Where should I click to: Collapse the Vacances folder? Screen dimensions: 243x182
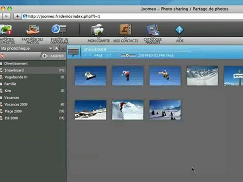tap(1, 98)
